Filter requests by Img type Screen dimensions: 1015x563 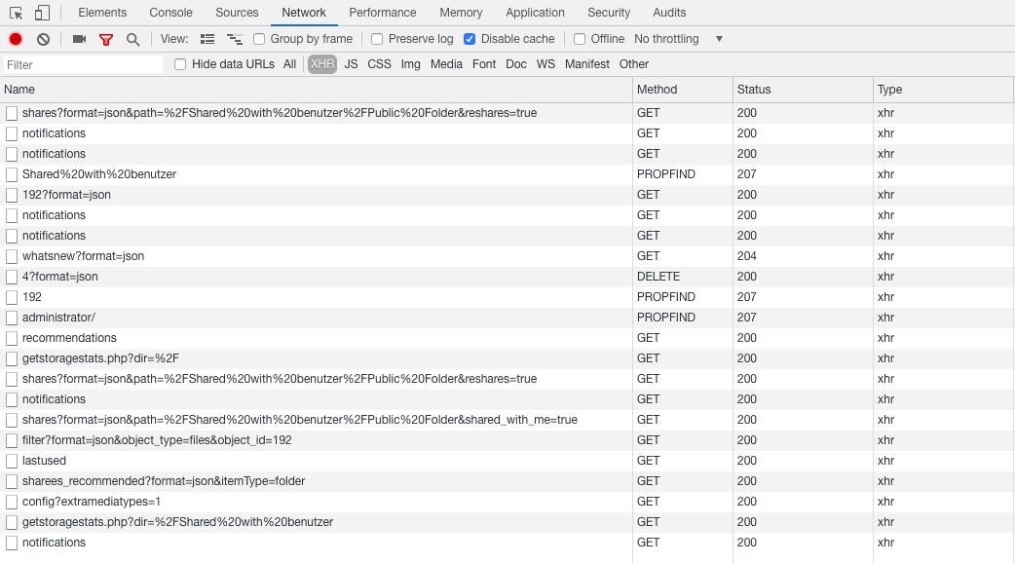pyautogui.click(x=410, y=64)
